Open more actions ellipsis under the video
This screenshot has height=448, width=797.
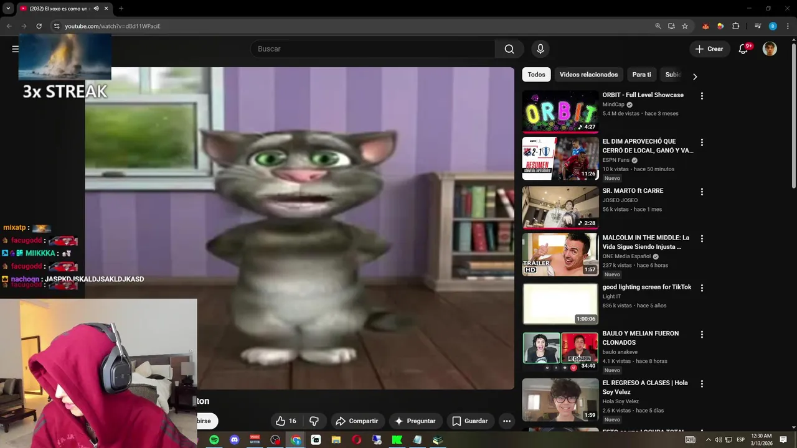click(x=507, y=421)
